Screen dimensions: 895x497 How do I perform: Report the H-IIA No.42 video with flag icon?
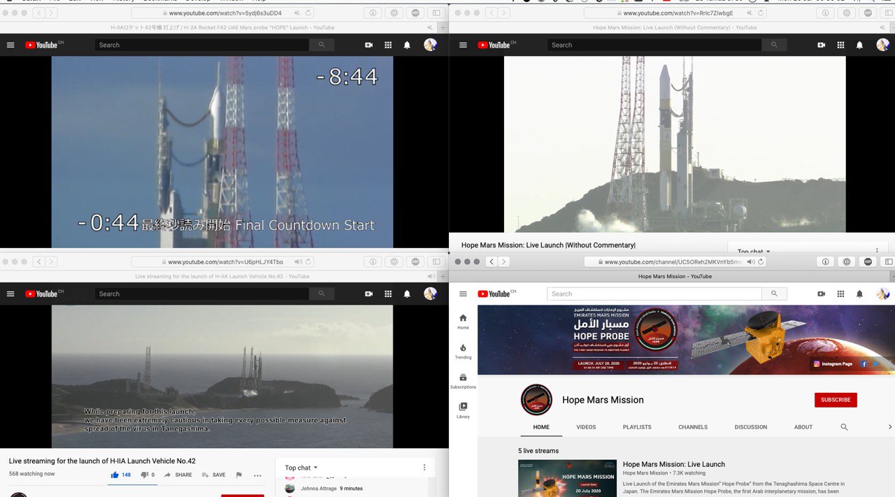click(238, 475)
